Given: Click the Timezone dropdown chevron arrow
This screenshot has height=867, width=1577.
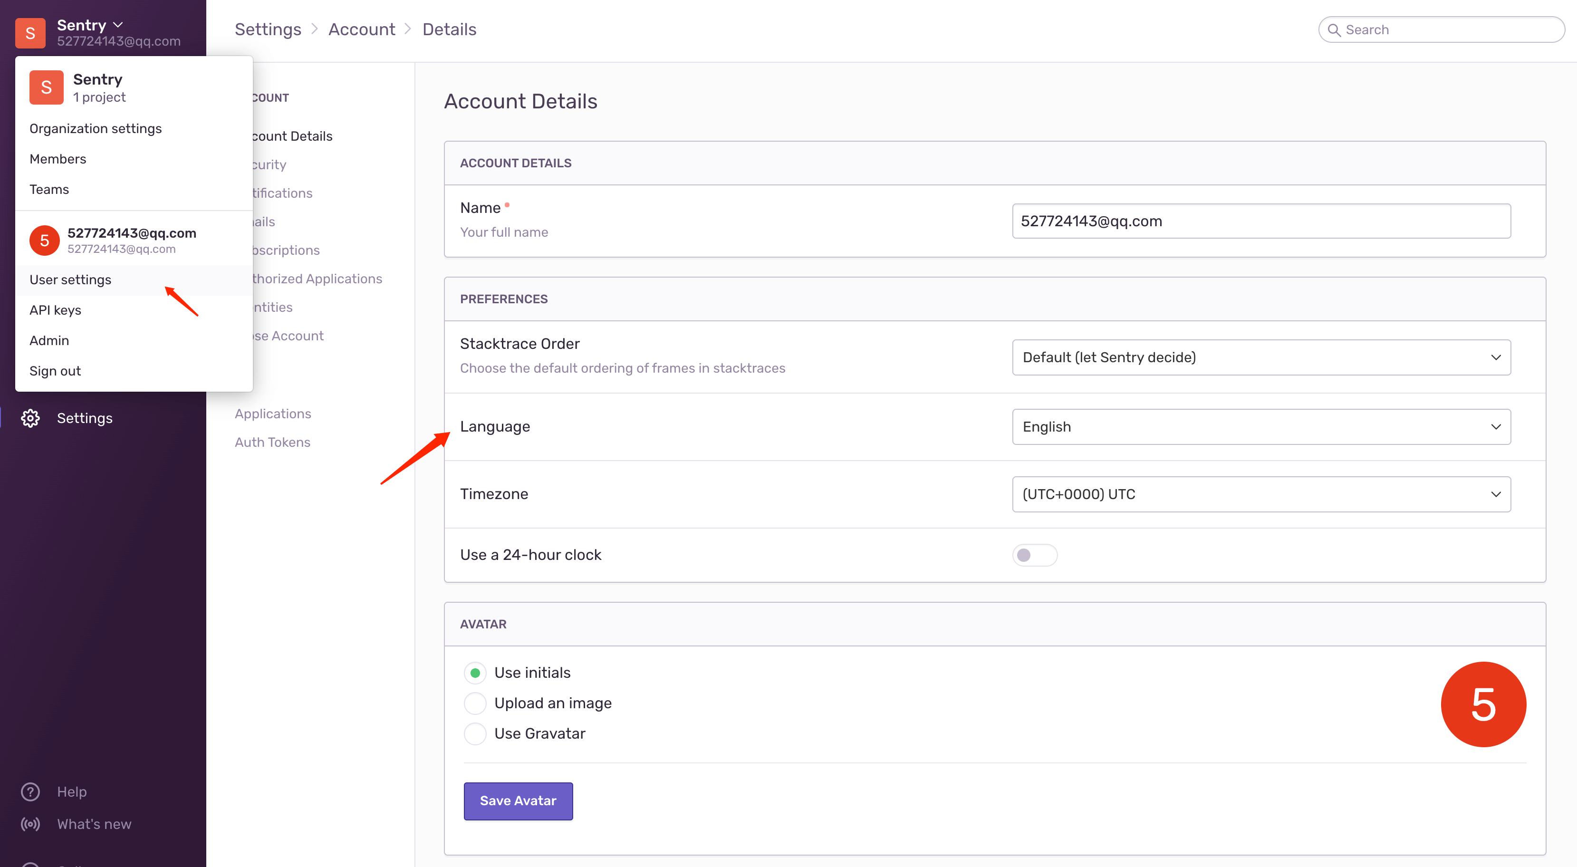Looking at the screenshot, I should [1496, 494].
